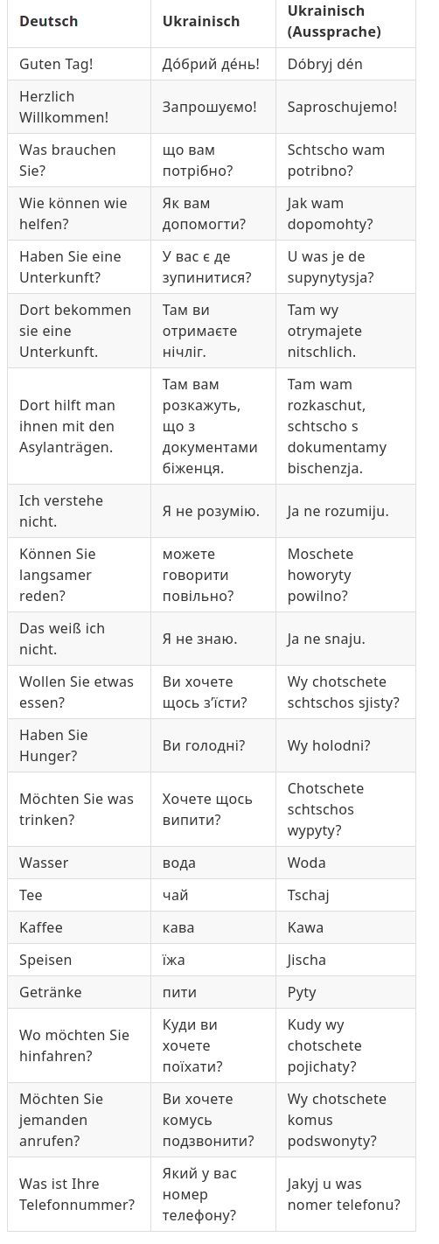
Task: Select the 'Guten Tag!' cell
Action: click(79, 64)
